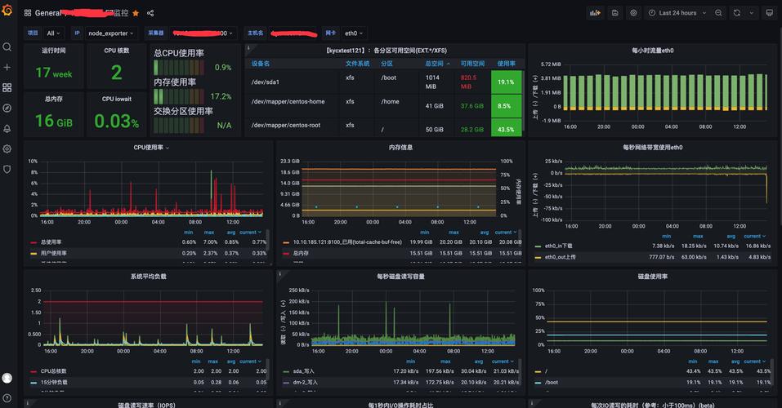Toggle /boot series in disk usage legend
The width and height of the screenshot is (782, 408).
(x=551, y=382)
